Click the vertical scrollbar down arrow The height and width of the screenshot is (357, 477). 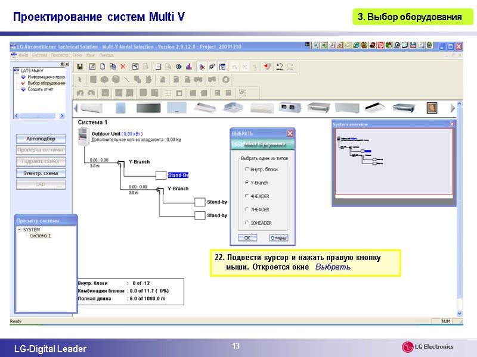pyautogui.click(x=459, y=314)
